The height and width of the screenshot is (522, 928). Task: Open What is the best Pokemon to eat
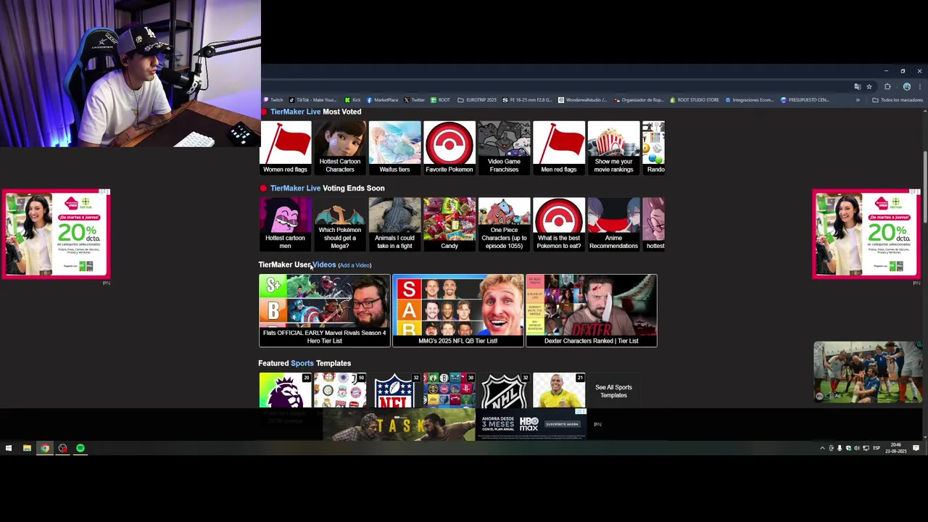tap(559, 224)
